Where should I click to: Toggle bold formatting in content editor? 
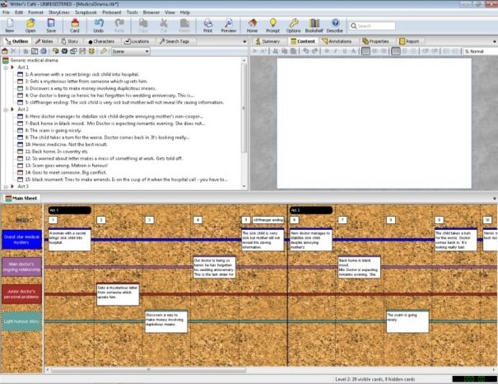click(x=325, y=51)
